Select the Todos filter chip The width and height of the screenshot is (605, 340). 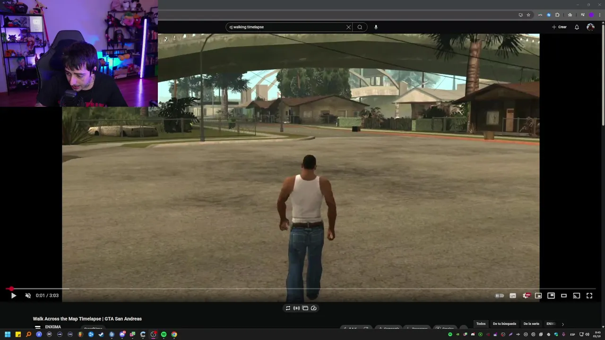pyautogui.click(x=481, y=324)
